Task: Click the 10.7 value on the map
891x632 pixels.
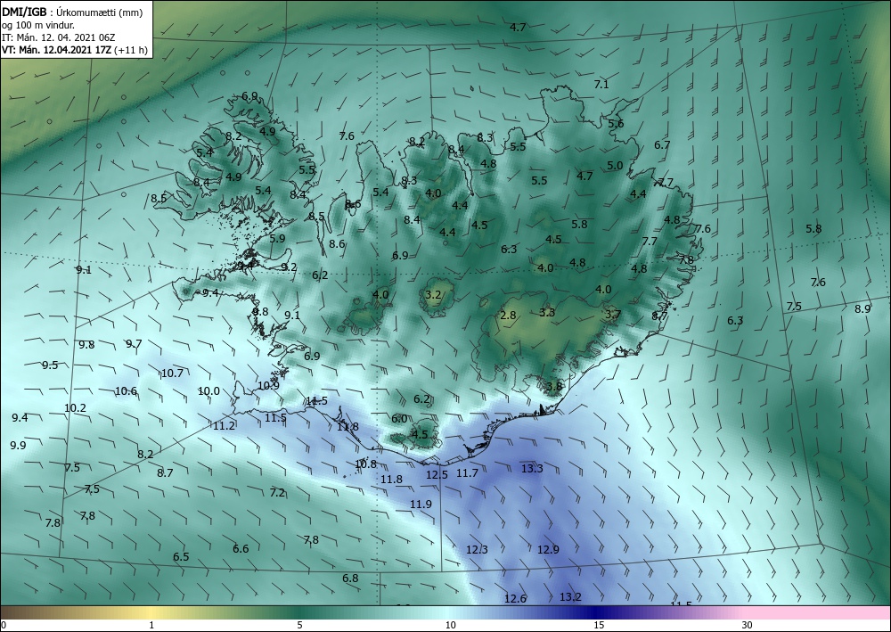Action: [x=172, y=373]
